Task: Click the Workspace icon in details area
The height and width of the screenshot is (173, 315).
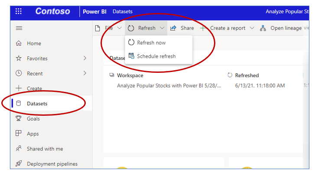Action: (112, 75)
